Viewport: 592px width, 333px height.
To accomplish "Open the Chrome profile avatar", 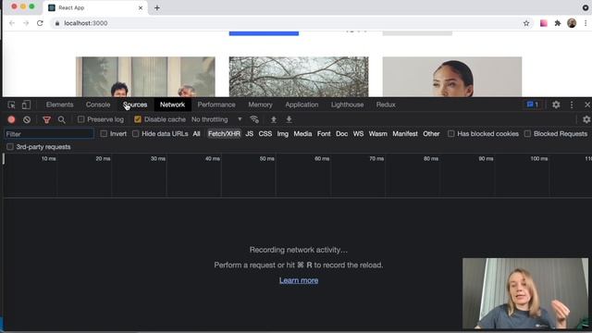I will tap(572, 23).
